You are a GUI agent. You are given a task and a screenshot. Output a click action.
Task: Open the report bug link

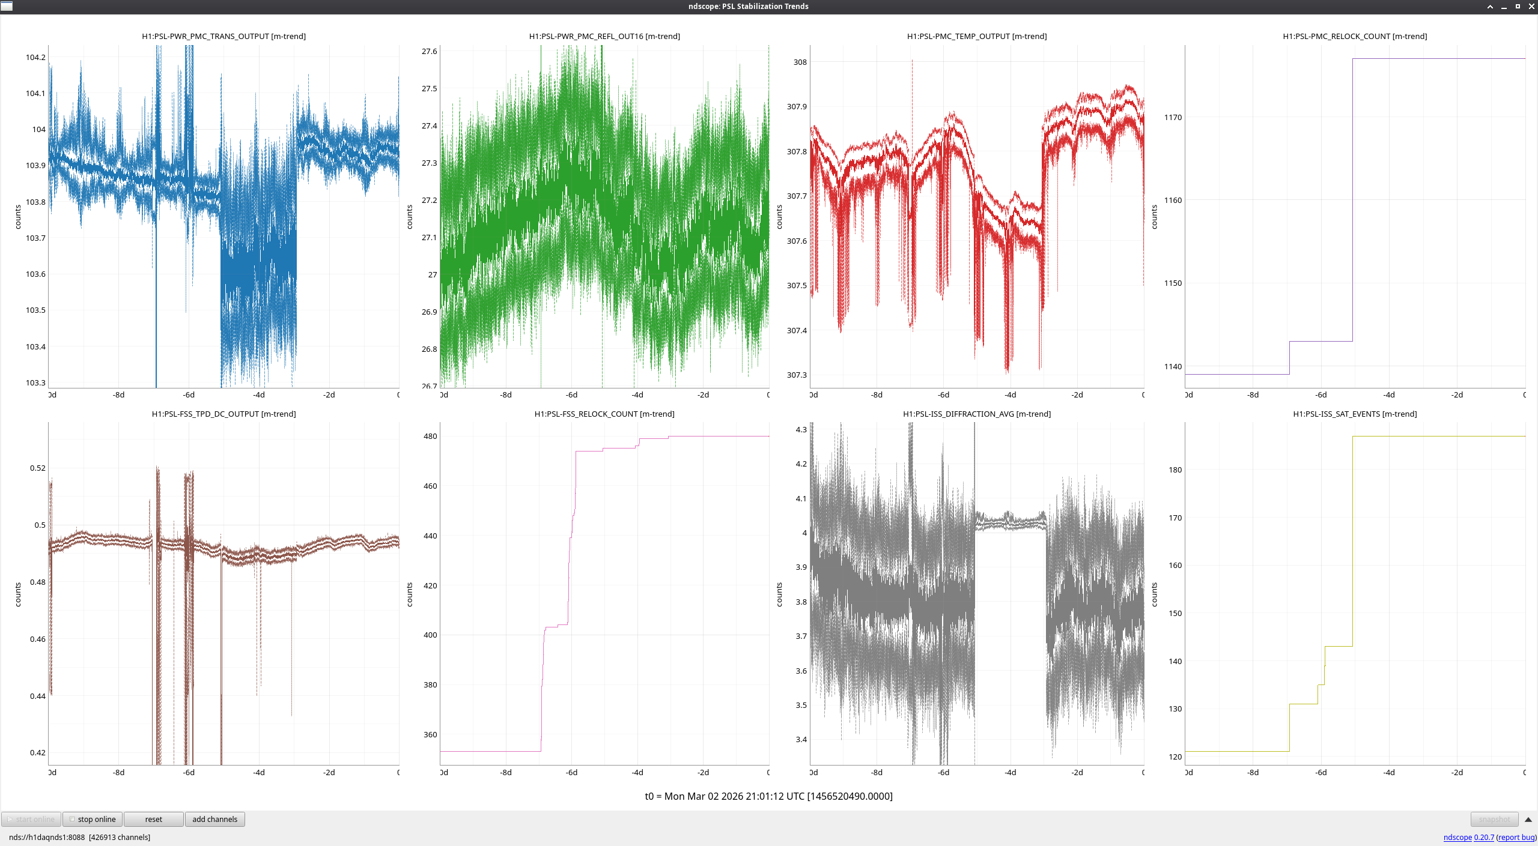[x=1516, y=837]
